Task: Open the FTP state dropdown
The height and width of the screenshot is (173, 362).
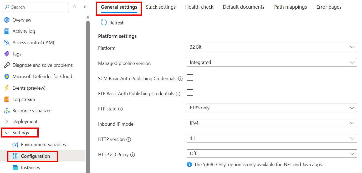Action: click(x=272, y=108)
